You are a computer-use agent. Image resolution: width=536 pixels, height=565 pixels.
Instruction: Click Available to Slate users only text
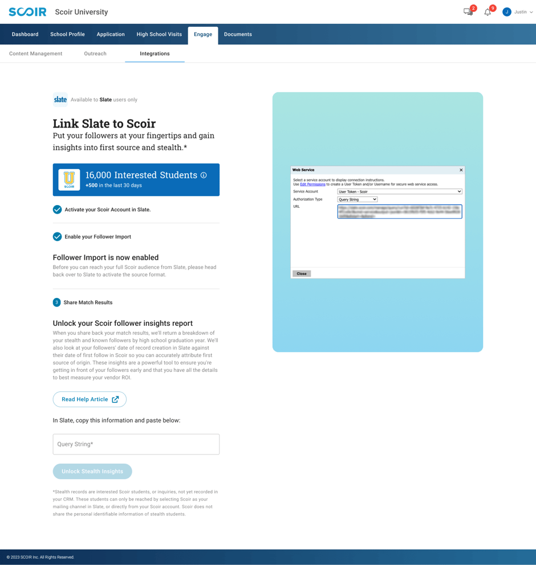(x=104, y=100)
